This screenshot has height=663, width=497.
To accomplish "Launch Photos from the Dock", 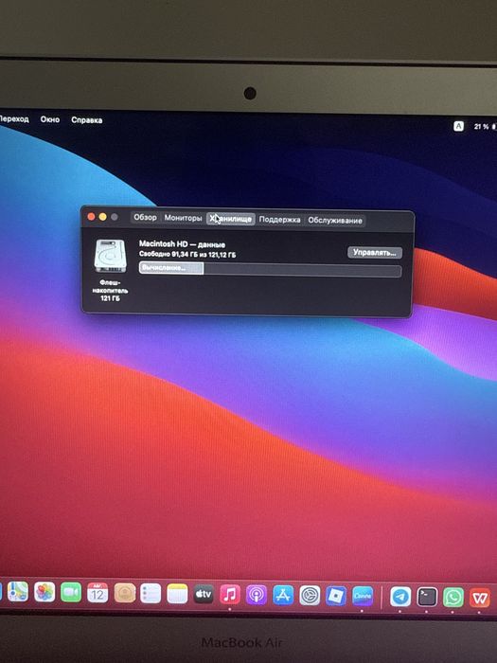I will point(44,592).
